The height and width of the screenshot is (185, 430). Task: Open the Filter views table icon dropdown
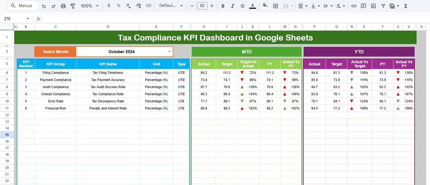pos(394,6)
